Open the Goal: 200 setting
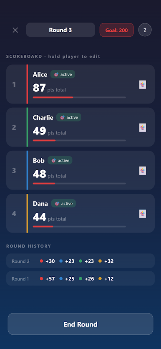 (116, 30)
